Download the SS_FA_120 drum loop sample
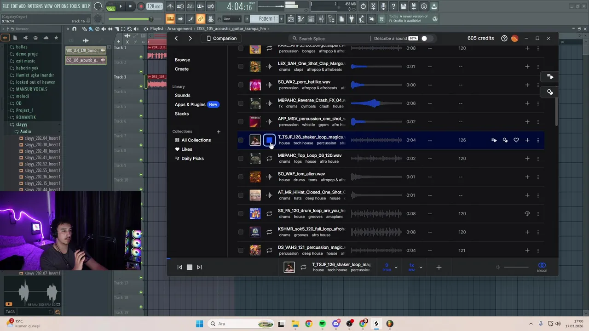 point(527,214)
